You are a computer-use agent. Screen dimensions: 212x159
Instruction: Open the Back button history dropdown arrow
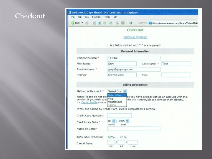point(82,23)
